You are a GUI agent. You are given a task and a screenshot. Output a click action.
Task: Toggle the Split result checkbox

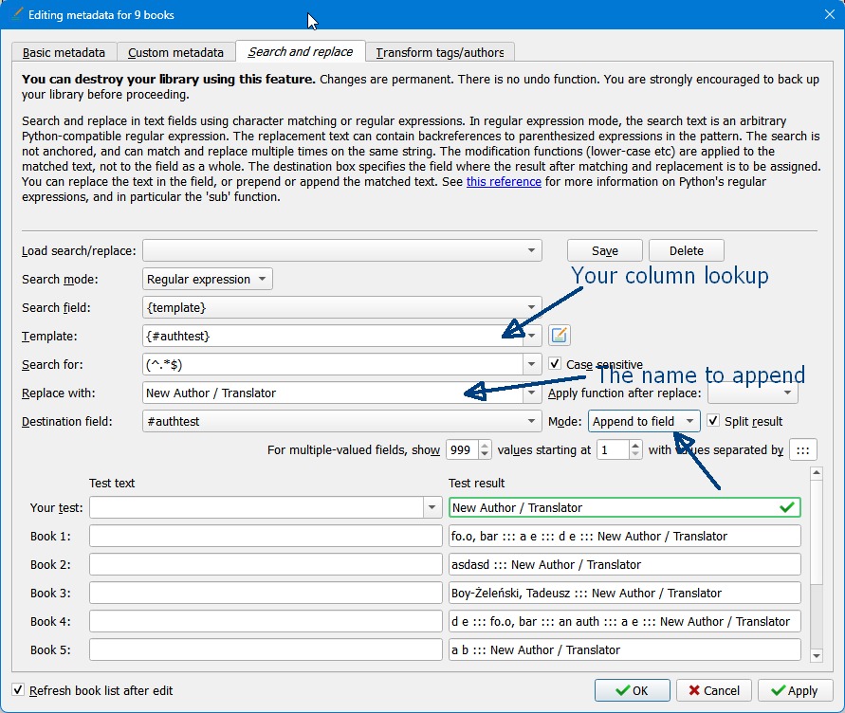point(714,421)
